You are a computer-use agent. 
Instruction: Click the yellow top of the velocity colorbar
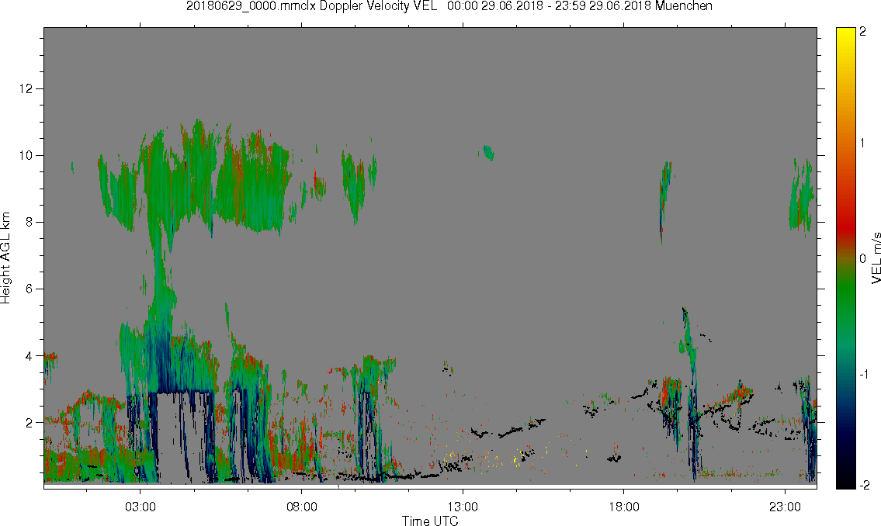[x=845, y=33]
